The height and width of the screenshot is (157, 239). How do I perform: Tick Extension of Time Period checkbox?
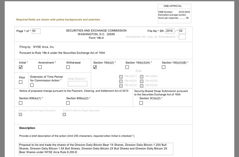32,85
